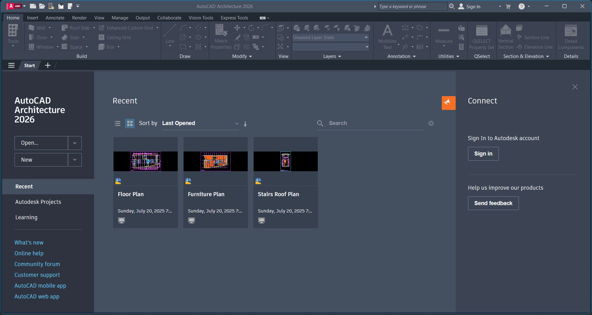Click the Ceiling Grid tool
Image resolution: width=592 pixels, height=315 pixels.
(115, 37)
